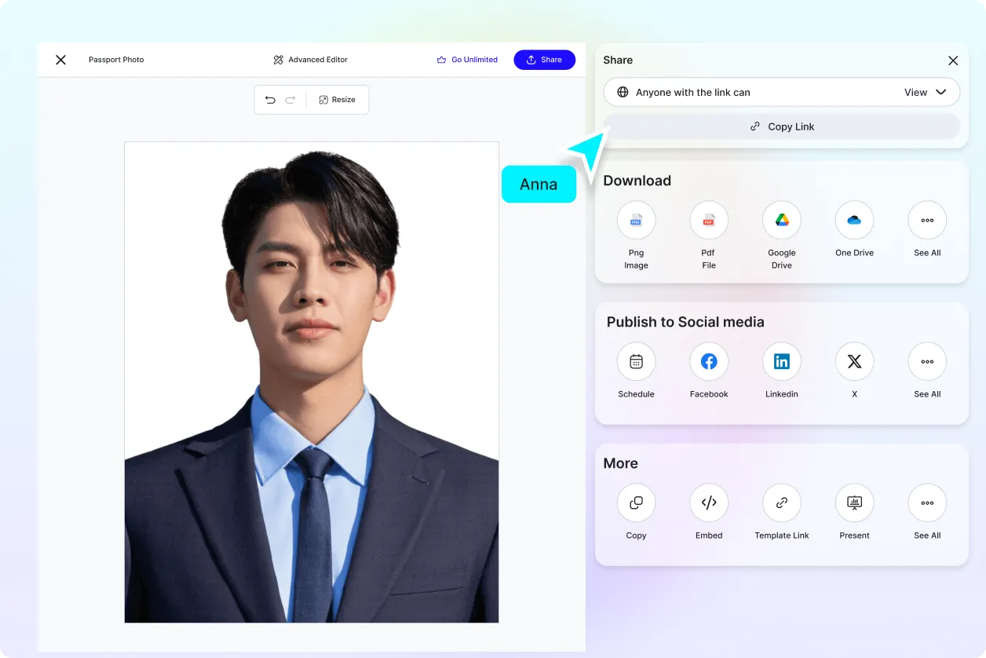Redo the last edit
The height and width of the screenshot is (658, 986).
point(290,99)
